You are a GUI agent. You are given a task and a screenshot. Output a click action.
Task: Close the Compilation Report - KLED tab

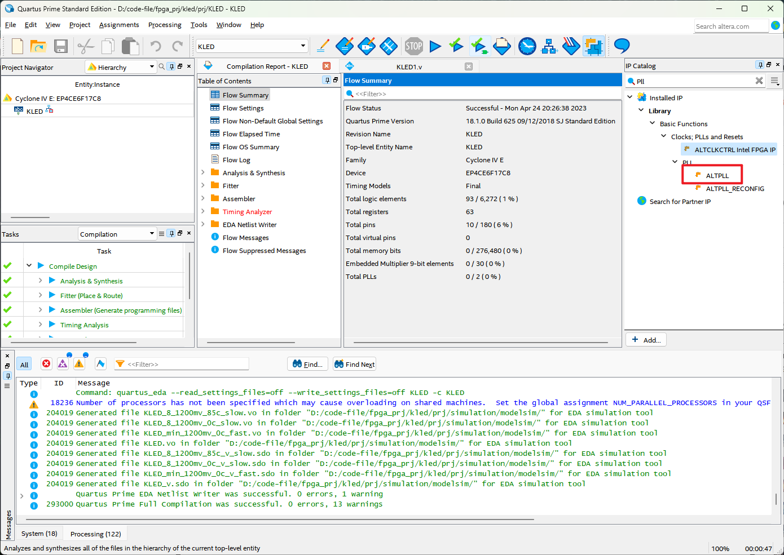326,66
